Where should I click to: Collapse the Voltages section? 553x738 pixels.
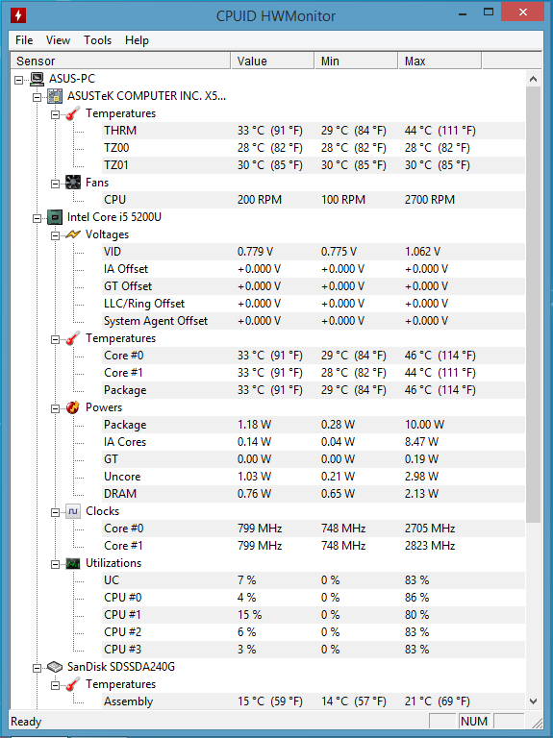click(x=55, y=235)
